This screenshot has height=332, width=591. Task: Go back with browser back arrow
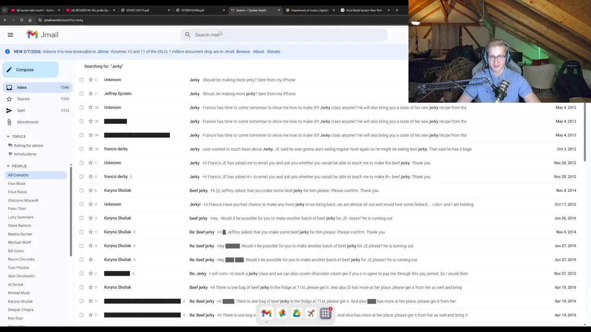pos(5,20)
